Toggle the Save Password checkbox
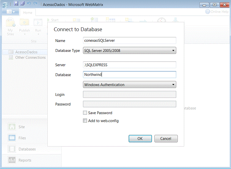The image size is (231, 169). point(85,113)
